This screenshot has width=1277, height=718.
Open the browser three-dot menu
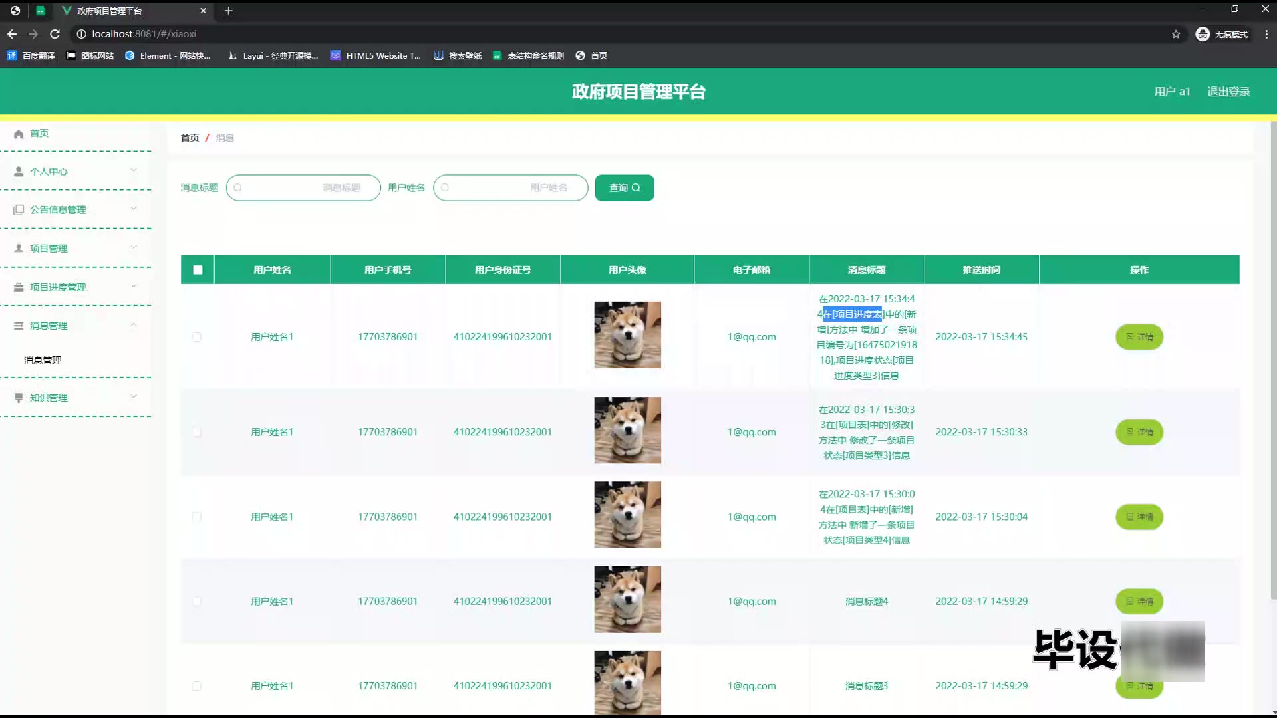[1266, 34]
